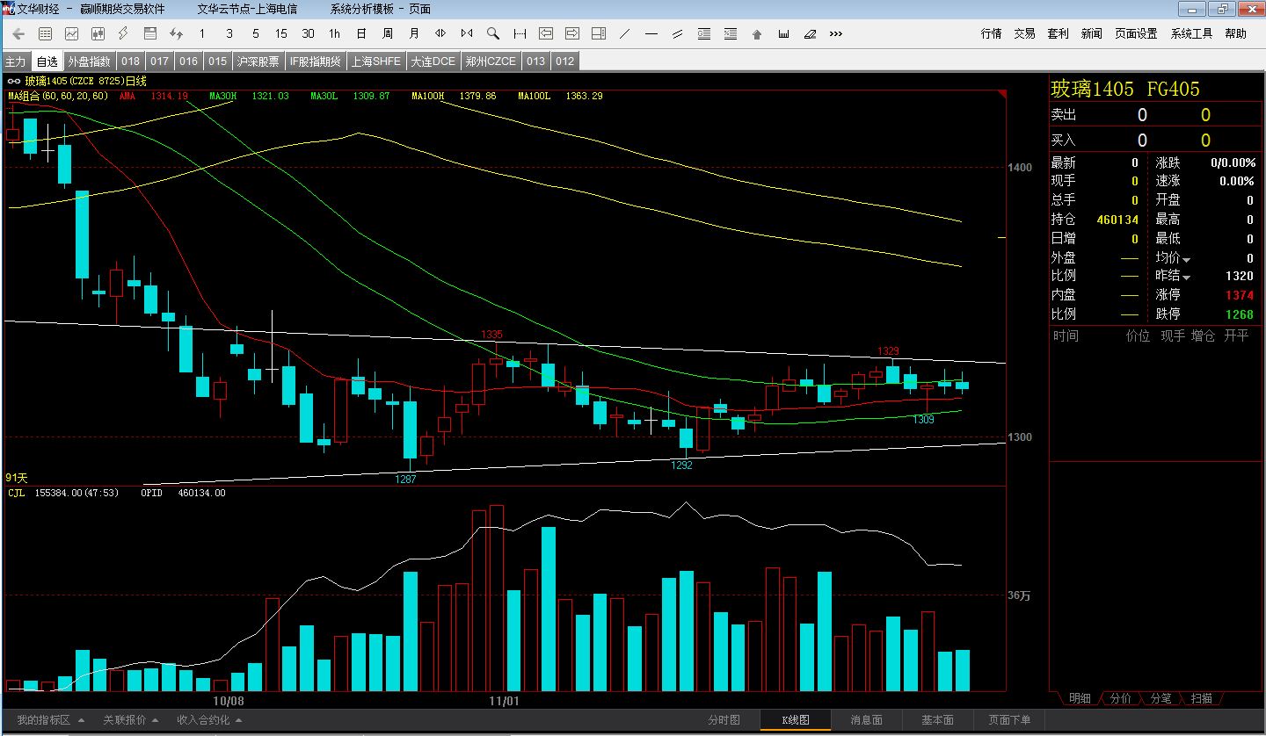Click the compress horizontal chart icon
The width and height of the screenshot is (1266, 736).
tap(467, 33)
